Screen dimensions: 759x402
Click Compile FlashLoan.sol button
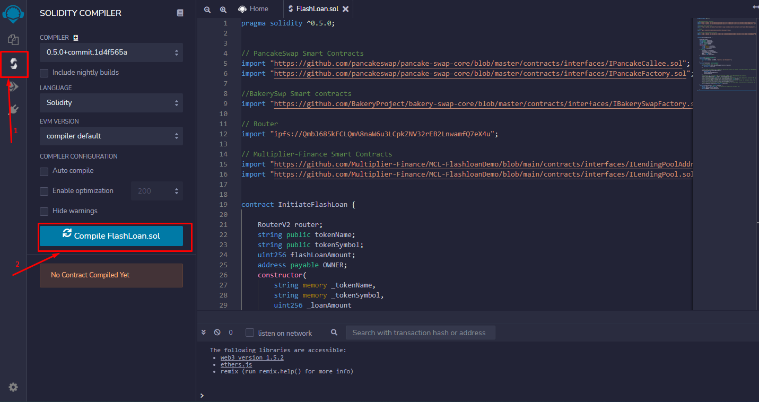click(x=111, y=236)
